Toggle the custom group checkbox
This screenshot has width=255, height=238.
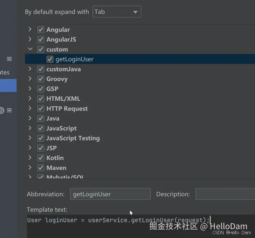41,50
